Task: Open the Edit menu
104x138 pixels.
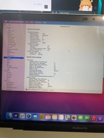Action: (x=32, y=22)
